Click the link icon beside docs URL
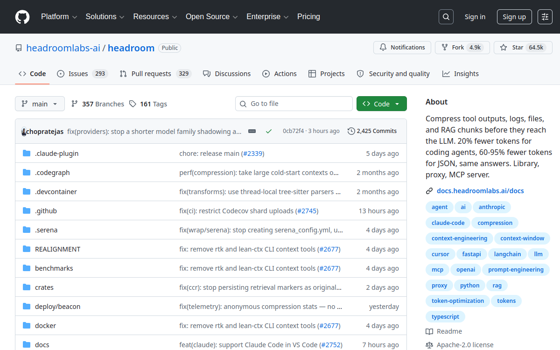This screenshot has width=560, height=350. point(429,191)
